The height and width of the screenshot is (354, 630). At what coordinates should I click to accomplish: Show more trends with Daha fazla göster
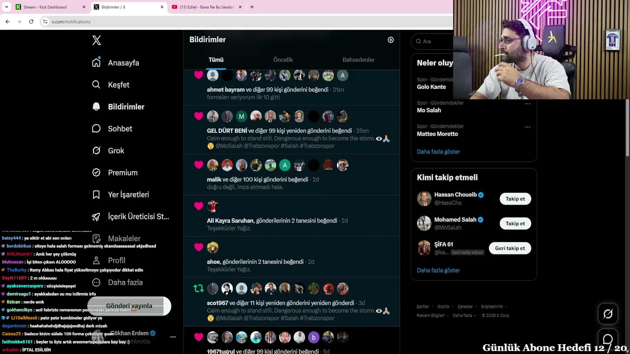439,151
